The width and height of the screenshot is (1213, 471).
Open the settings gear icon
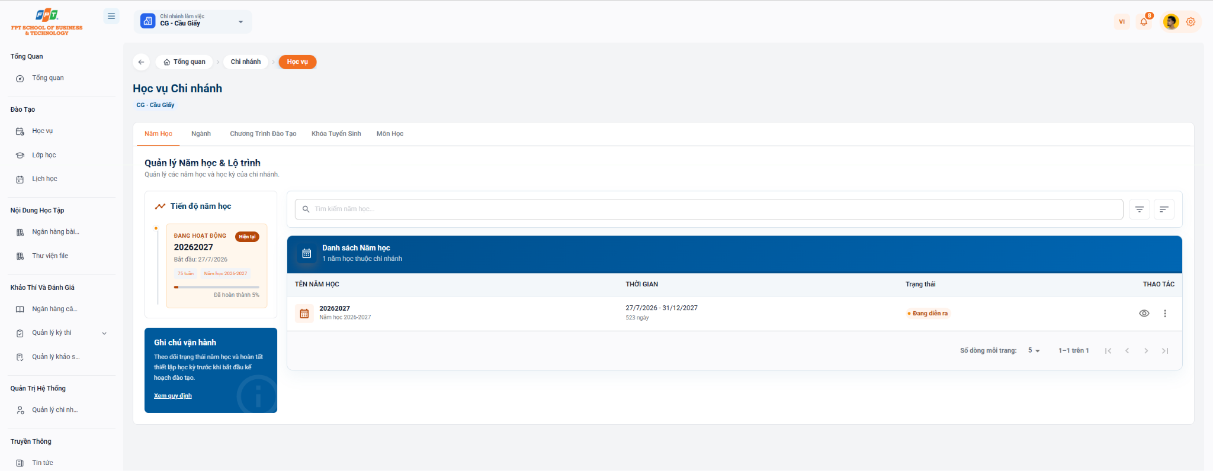pyautogui.click(x=1190, y=22)
